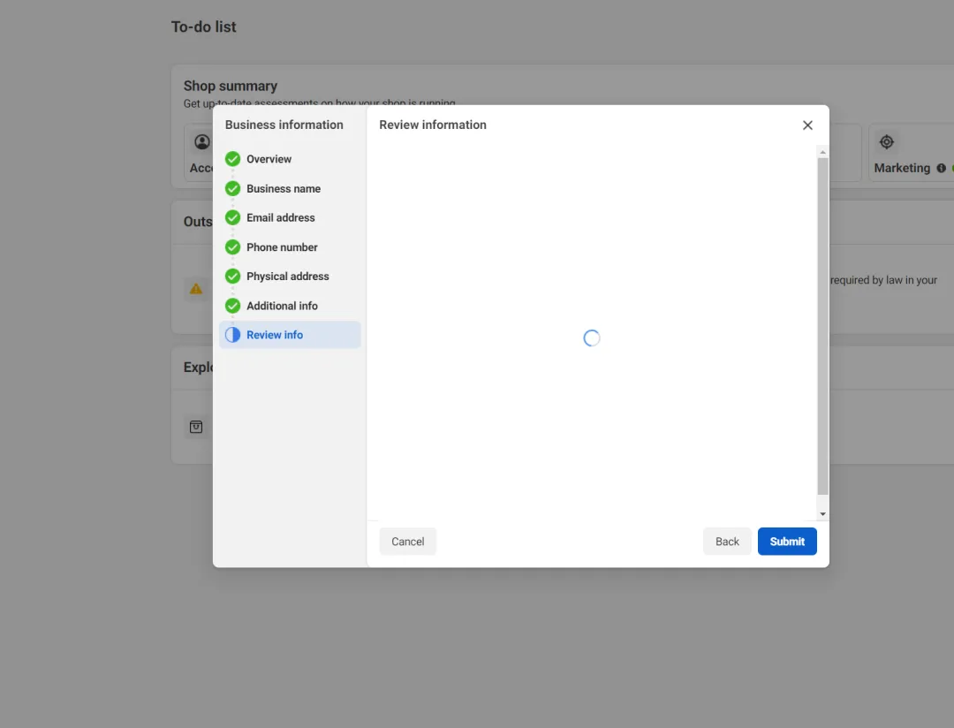The image size is (954, 728).
Task: Click the Marketing label in Shop summary
Action: pos(902,168)
